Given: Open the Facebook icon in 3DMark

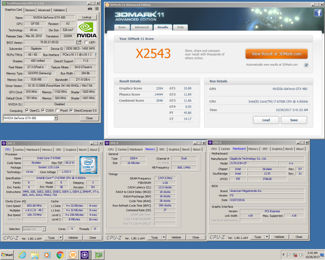Looking at the screenshot, I should tap(318, 13).
